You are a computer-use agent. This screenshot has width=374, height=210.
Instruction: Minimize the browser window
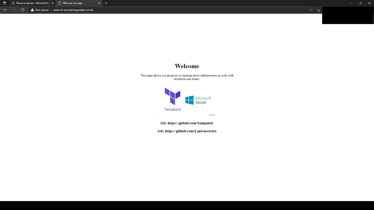pos(352,3)
